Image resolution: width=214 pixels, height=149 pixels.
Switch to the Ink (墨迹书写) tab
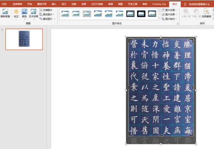tap(42, 4)
